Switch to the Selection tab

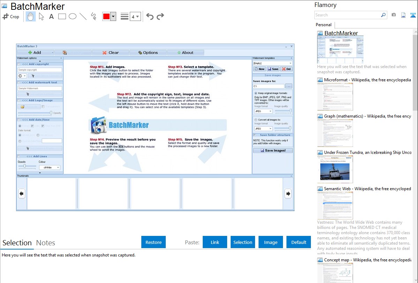click(x=17, y=243)
